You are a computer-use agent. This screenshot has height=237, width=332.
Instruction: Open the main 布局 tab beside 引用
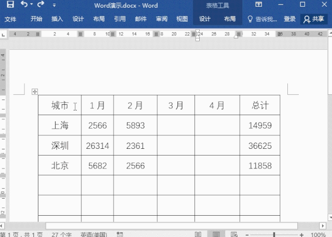[99, 19]
